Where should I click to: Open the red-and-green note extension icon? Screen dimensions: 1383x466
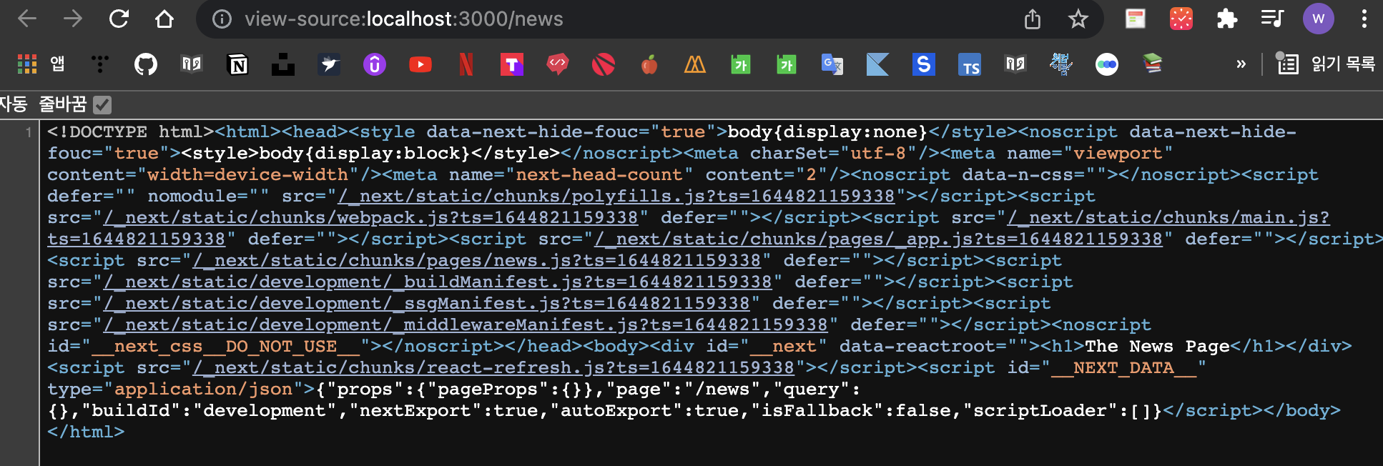pos(1135,19)
